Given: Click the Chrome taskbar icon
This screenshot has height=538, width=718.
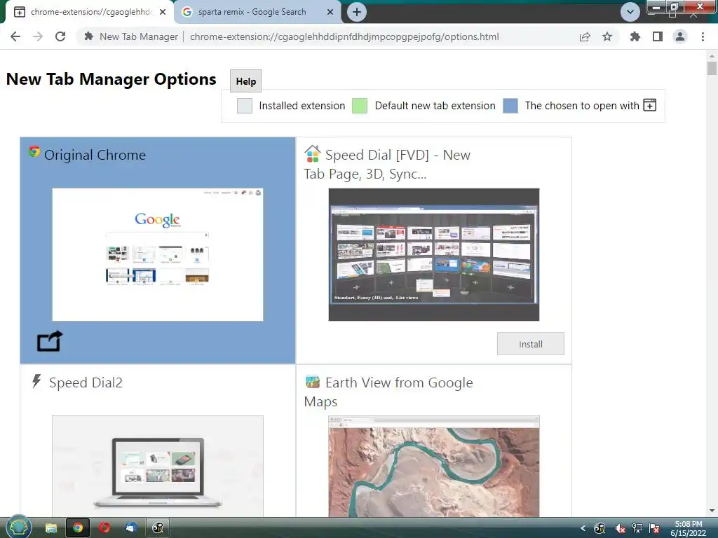Looking at the screenshot, I should (78, 528).
